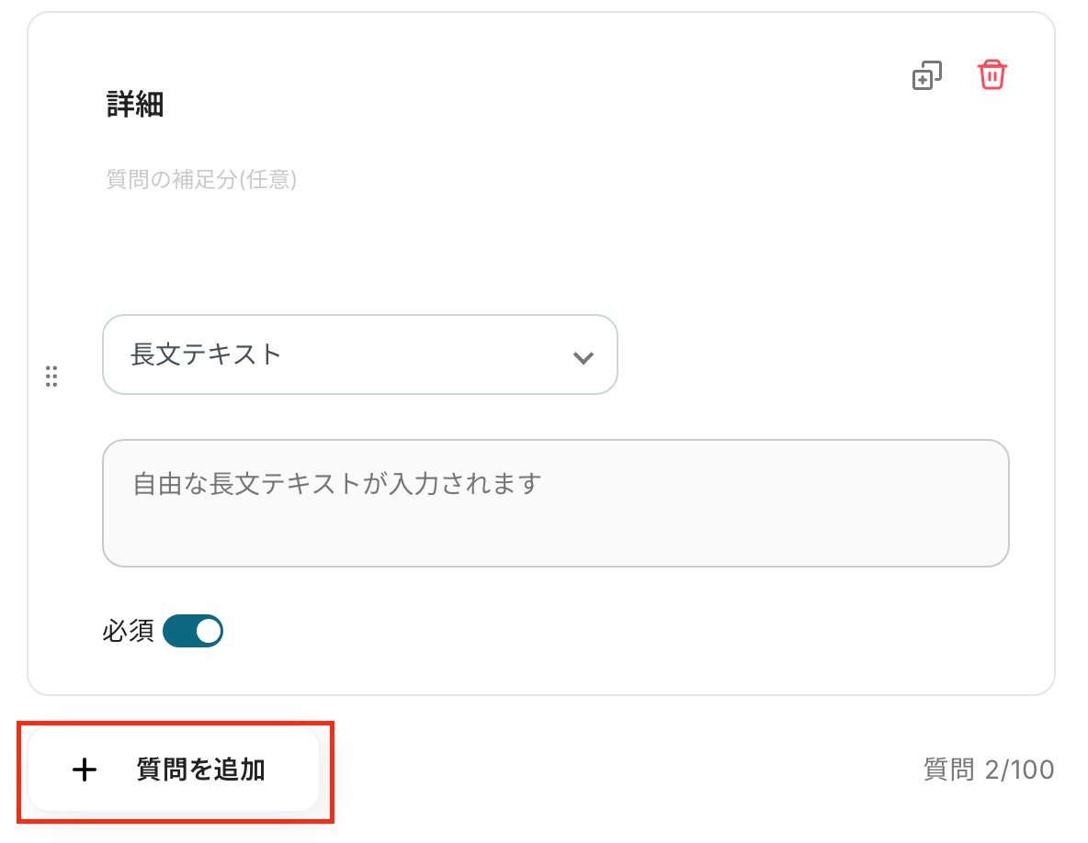Viewport: 1088px width, 843px height.
Task: Click the 質問 2/100 counter
Action: pyautogui.click(x=989, y=770)
